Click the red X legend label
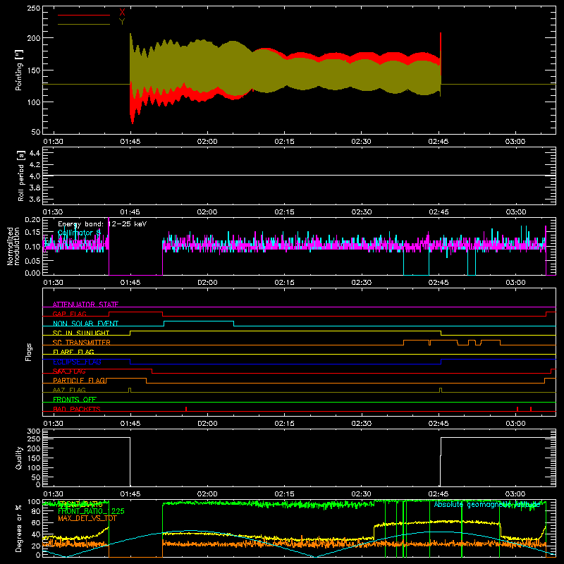564x564 pixels. (x=122, y=13)
